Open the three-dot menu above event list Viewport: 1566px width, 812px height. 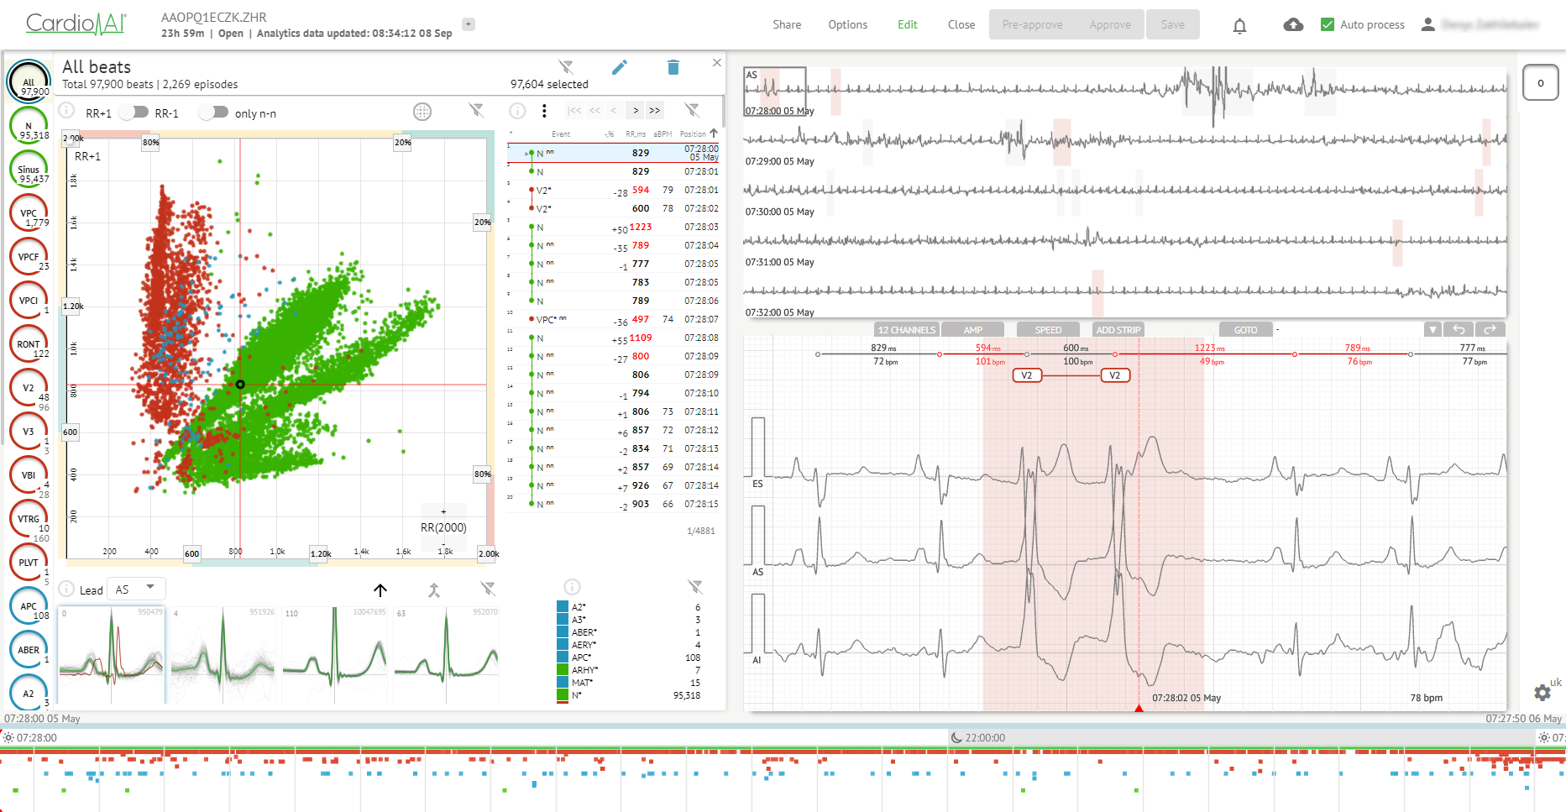[544, 111]
